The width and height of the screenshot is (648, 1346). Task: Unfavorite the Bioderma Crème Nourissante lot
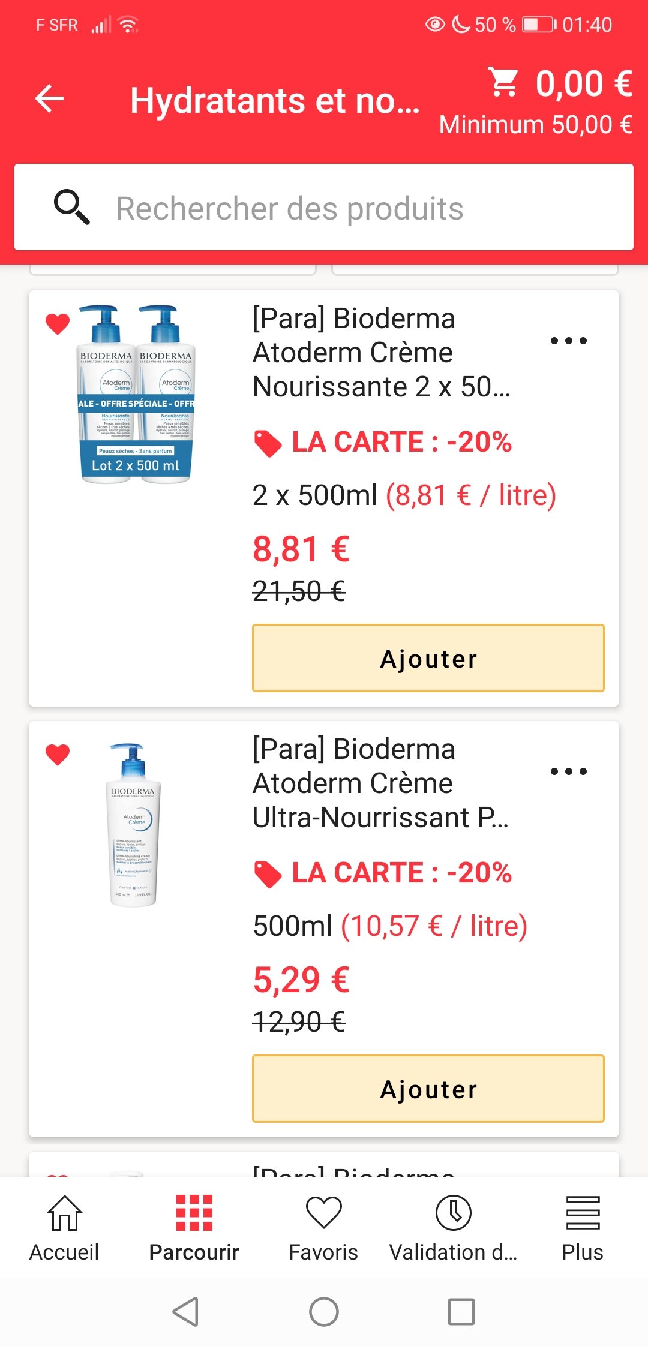(x=58, y=324)
